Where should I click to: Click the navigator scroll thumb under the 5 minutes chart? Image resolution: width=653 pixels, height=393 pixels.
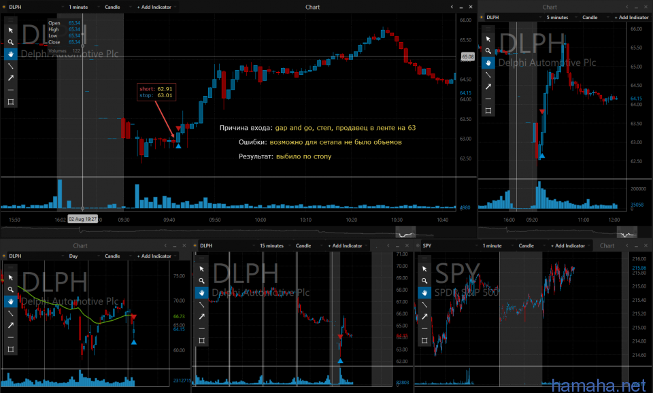(x=626, y=233)
